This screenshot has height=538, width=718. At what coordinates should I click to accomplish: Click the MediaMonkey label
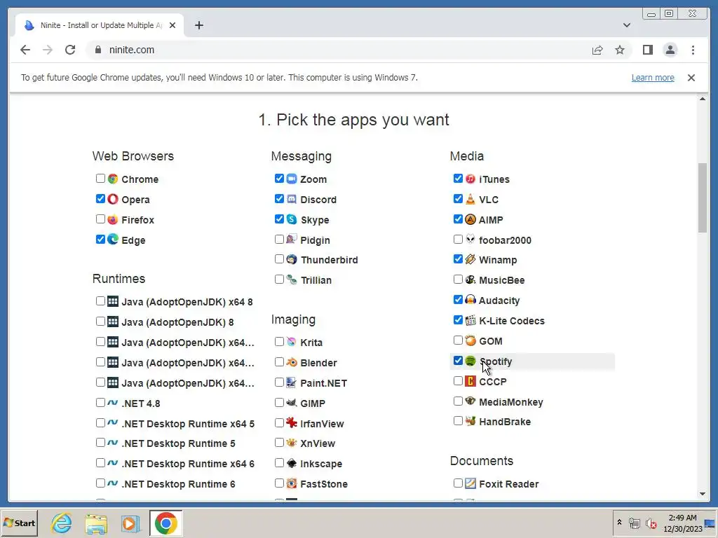(510, 402)
